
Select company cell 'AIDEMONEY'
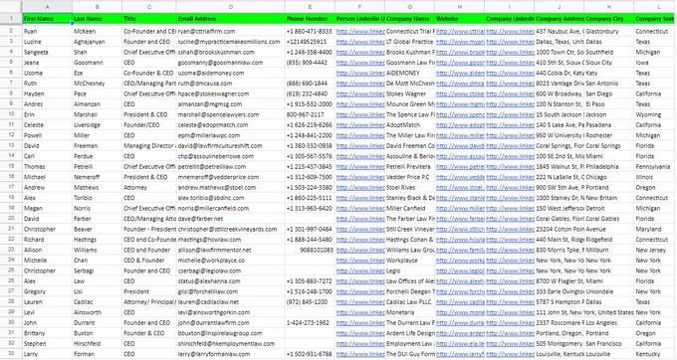pos(410,73)
